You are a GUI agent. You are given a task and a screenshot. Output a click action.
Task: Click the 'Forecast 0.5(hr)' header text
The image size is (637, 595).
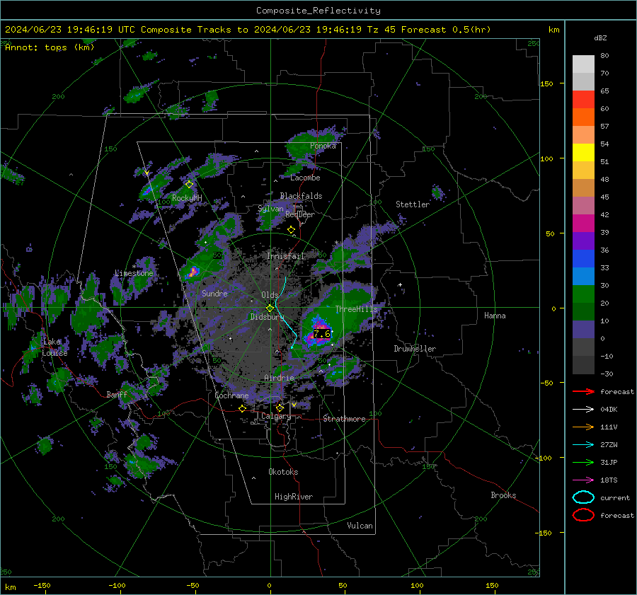coord(446,30)
